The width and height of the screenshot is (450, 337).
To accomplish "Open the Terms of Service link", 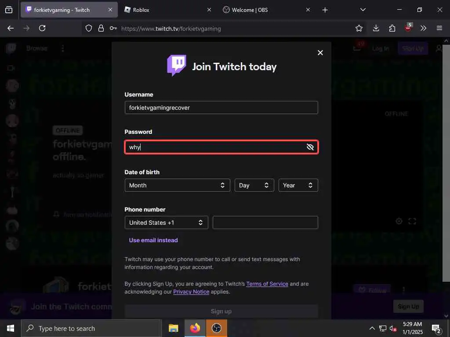I will coord(267,284).
